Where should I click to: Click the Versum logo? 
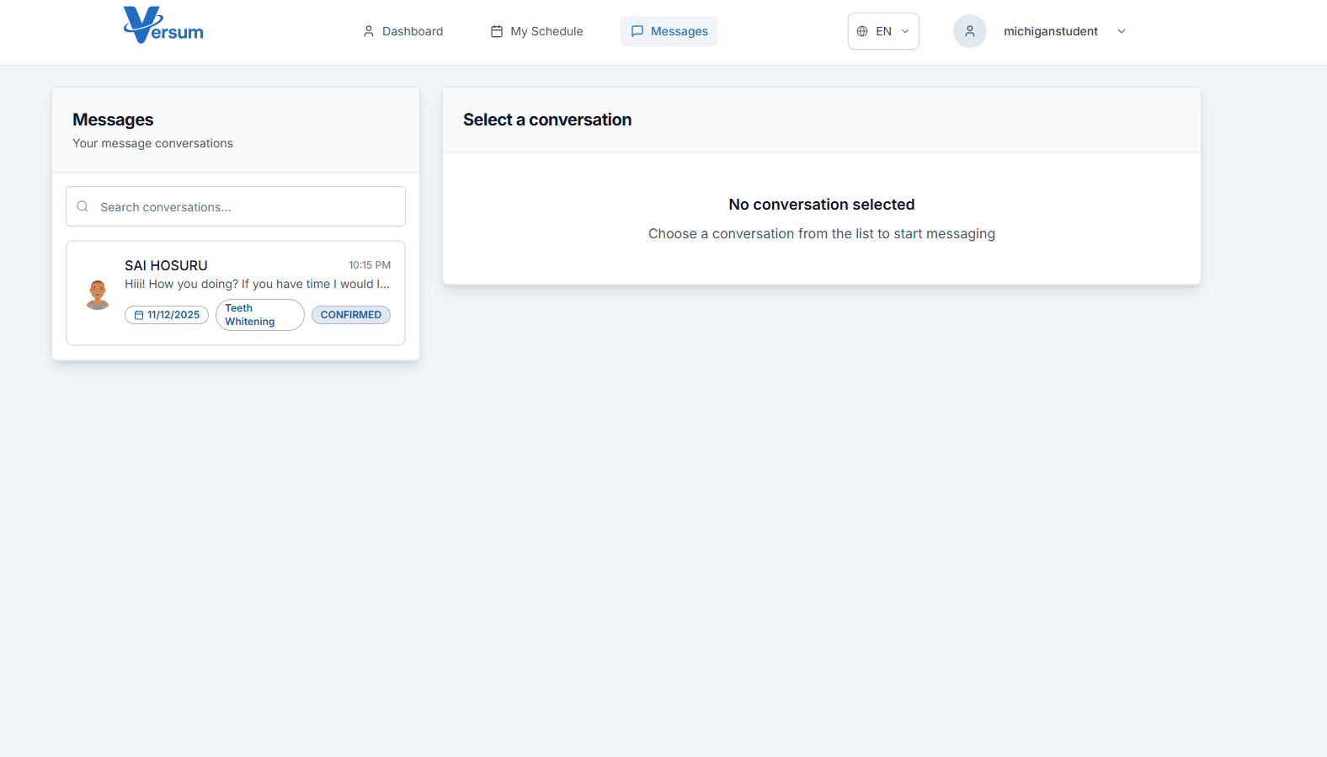[163, 25]
